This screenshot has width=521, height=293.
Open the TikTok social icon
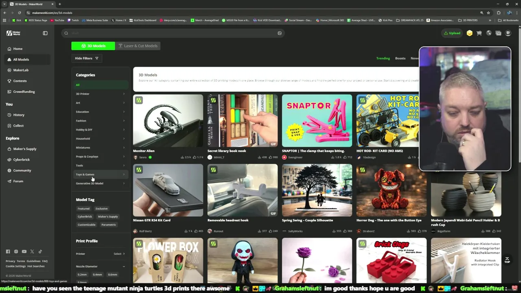pos(40,251)
